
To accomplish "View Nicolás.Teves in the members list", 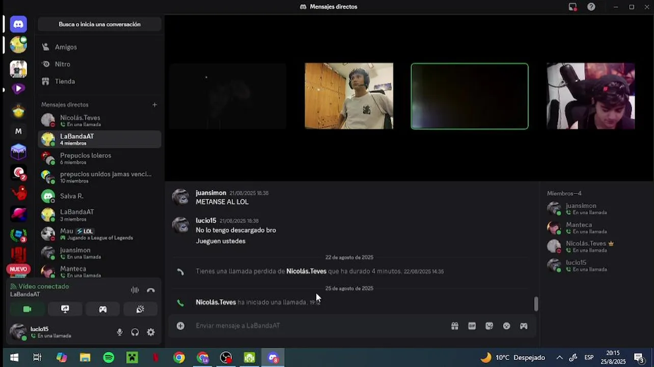I will (x=596, y=247).
